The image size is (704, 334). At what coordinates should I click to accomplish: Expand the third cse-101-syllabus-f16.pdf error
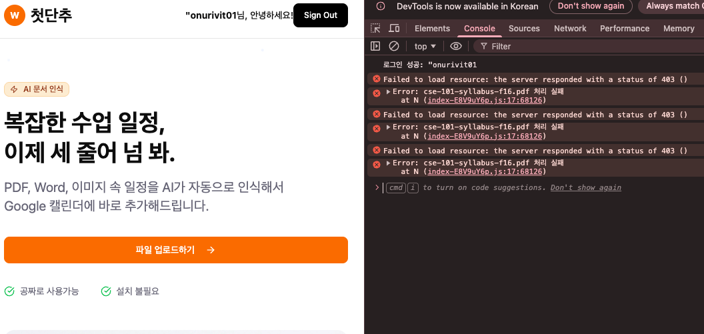pos(389,163)
